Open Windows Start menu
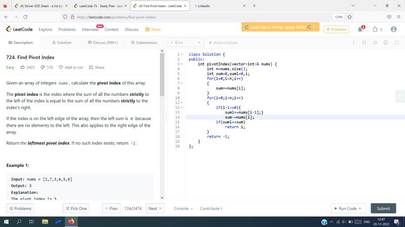Screen dimensions: 405x227 pos(6,221)
